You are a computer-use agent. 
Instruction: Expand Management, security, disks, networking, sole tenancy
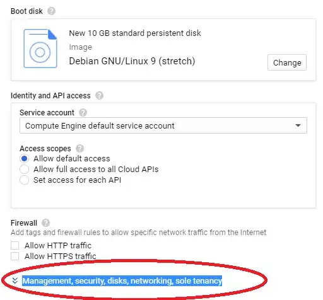[122, 281]
